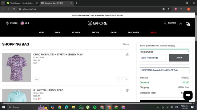The width and height of the screenshot is (197, 110).
Task: Open the chat support widget
Action: (x=188, y=95)
